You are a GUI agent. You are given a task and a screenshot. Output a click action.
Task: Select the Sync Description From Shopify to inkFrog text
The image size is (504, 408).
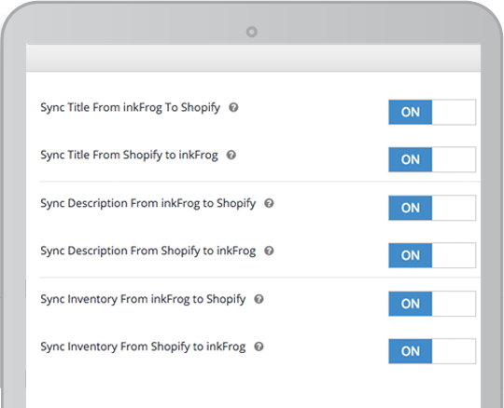(x=147, y=252)
